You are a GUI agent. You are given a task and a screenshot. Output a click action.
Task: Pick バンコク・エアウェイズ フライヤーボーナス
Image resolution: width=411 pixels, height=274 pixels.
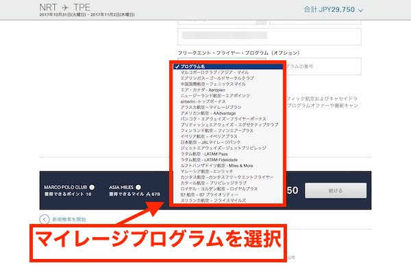228,119
